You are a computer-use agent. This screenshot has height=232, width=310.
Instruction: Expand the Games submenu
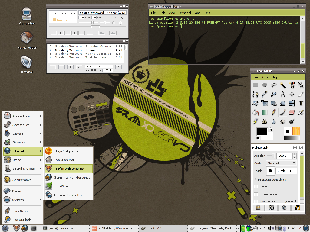pyautogui.click(x=23, y=134)
